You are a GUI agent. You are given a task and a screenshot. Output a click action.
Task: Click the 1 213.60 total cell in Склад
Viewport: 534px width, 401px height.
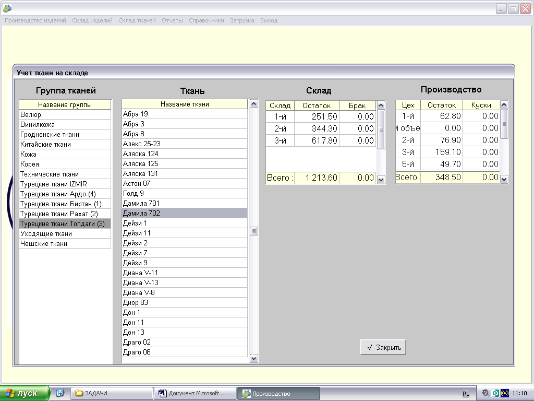click(x=317, y=178)
